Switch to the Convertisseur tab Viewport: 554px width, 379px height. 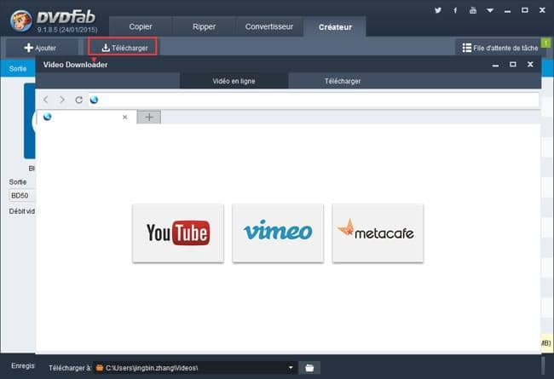pos(269,27)
